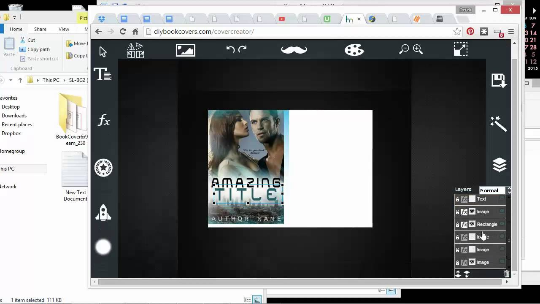The height and width of the screenshot is (304, 540).
Task: Hide the Rectangle layer
Action: (472, 224)
